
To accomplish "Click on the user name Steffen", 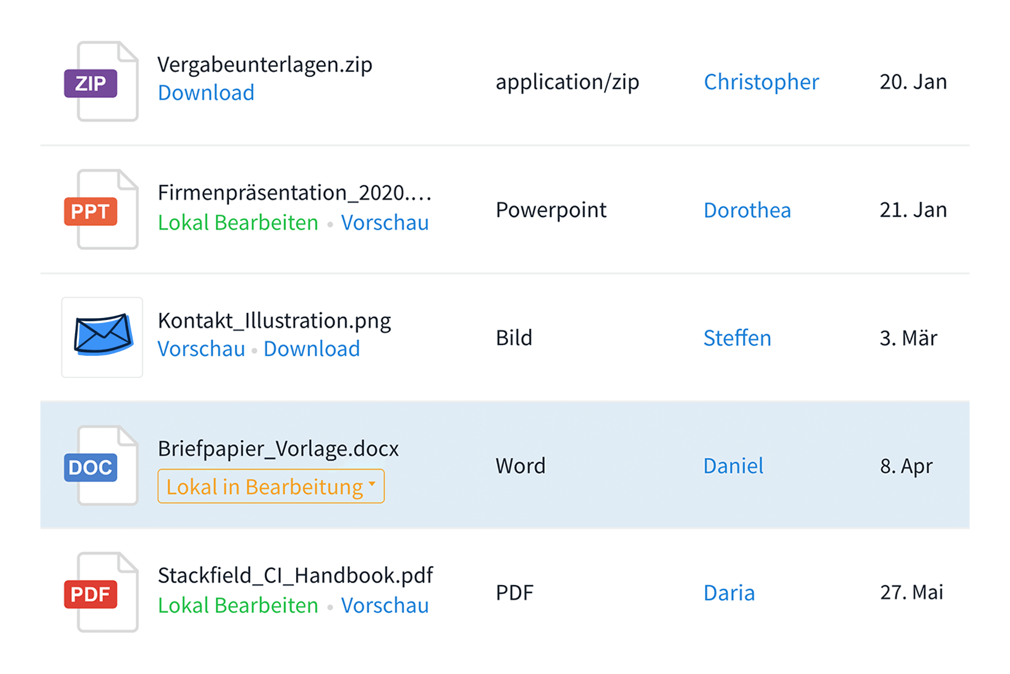I will coord(737,338).
